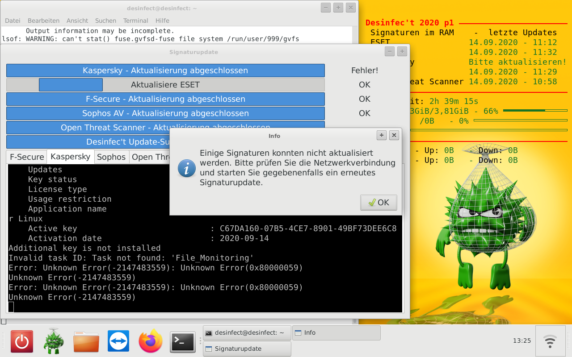Viewport: 572px width, 357px height.
Task: Launch the green Desinfec't virus icon in the taskbar
Action: tap(54, 341)
